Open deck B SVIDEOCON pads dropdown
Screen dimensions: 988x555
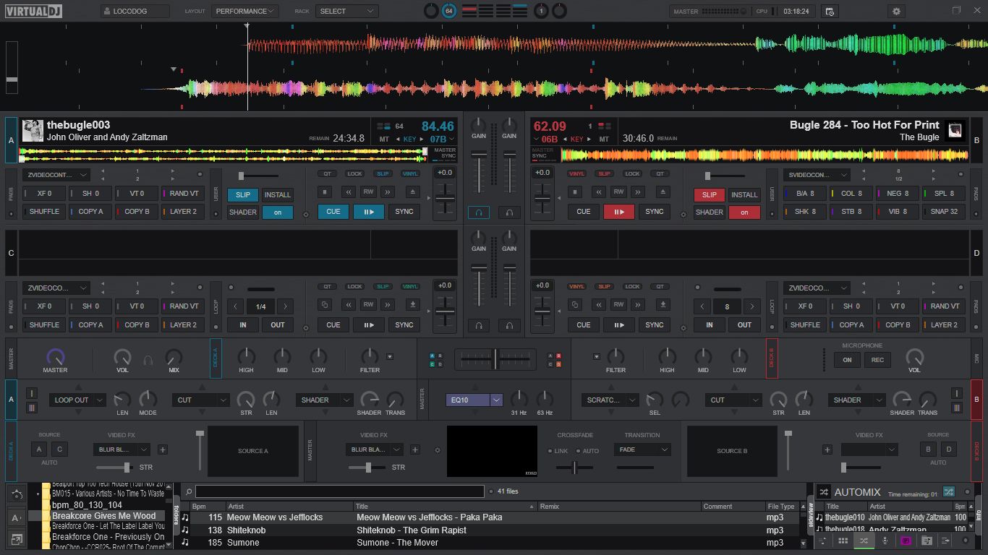click(x=817, y=175)
